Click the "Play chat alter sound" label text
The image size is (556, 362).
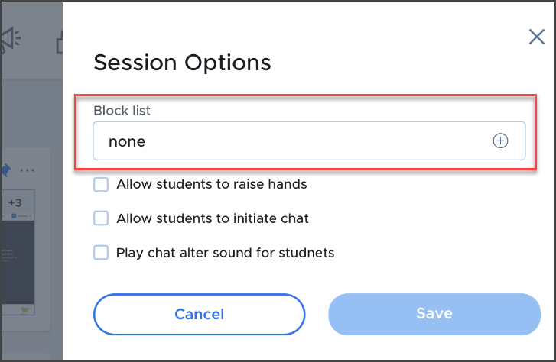coord(225,252)
